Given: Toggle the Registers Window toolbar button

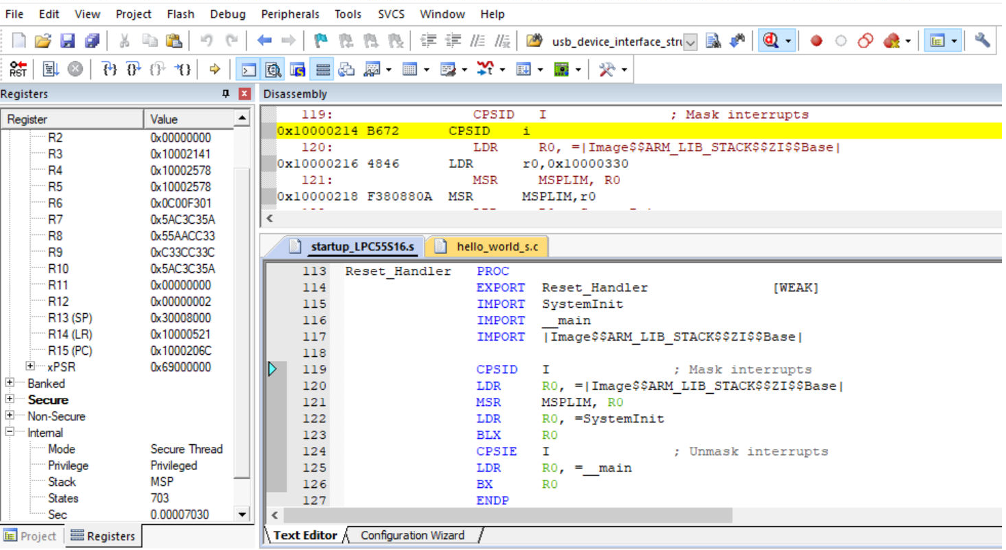Looking at the screenshot, I should (324, 70).
